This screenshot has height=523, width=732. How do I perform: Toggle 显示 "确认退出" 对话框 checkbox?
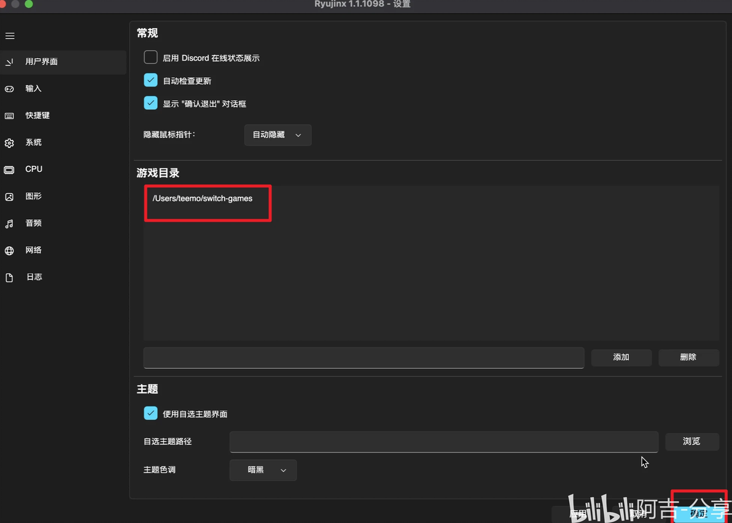pos(150,103)
